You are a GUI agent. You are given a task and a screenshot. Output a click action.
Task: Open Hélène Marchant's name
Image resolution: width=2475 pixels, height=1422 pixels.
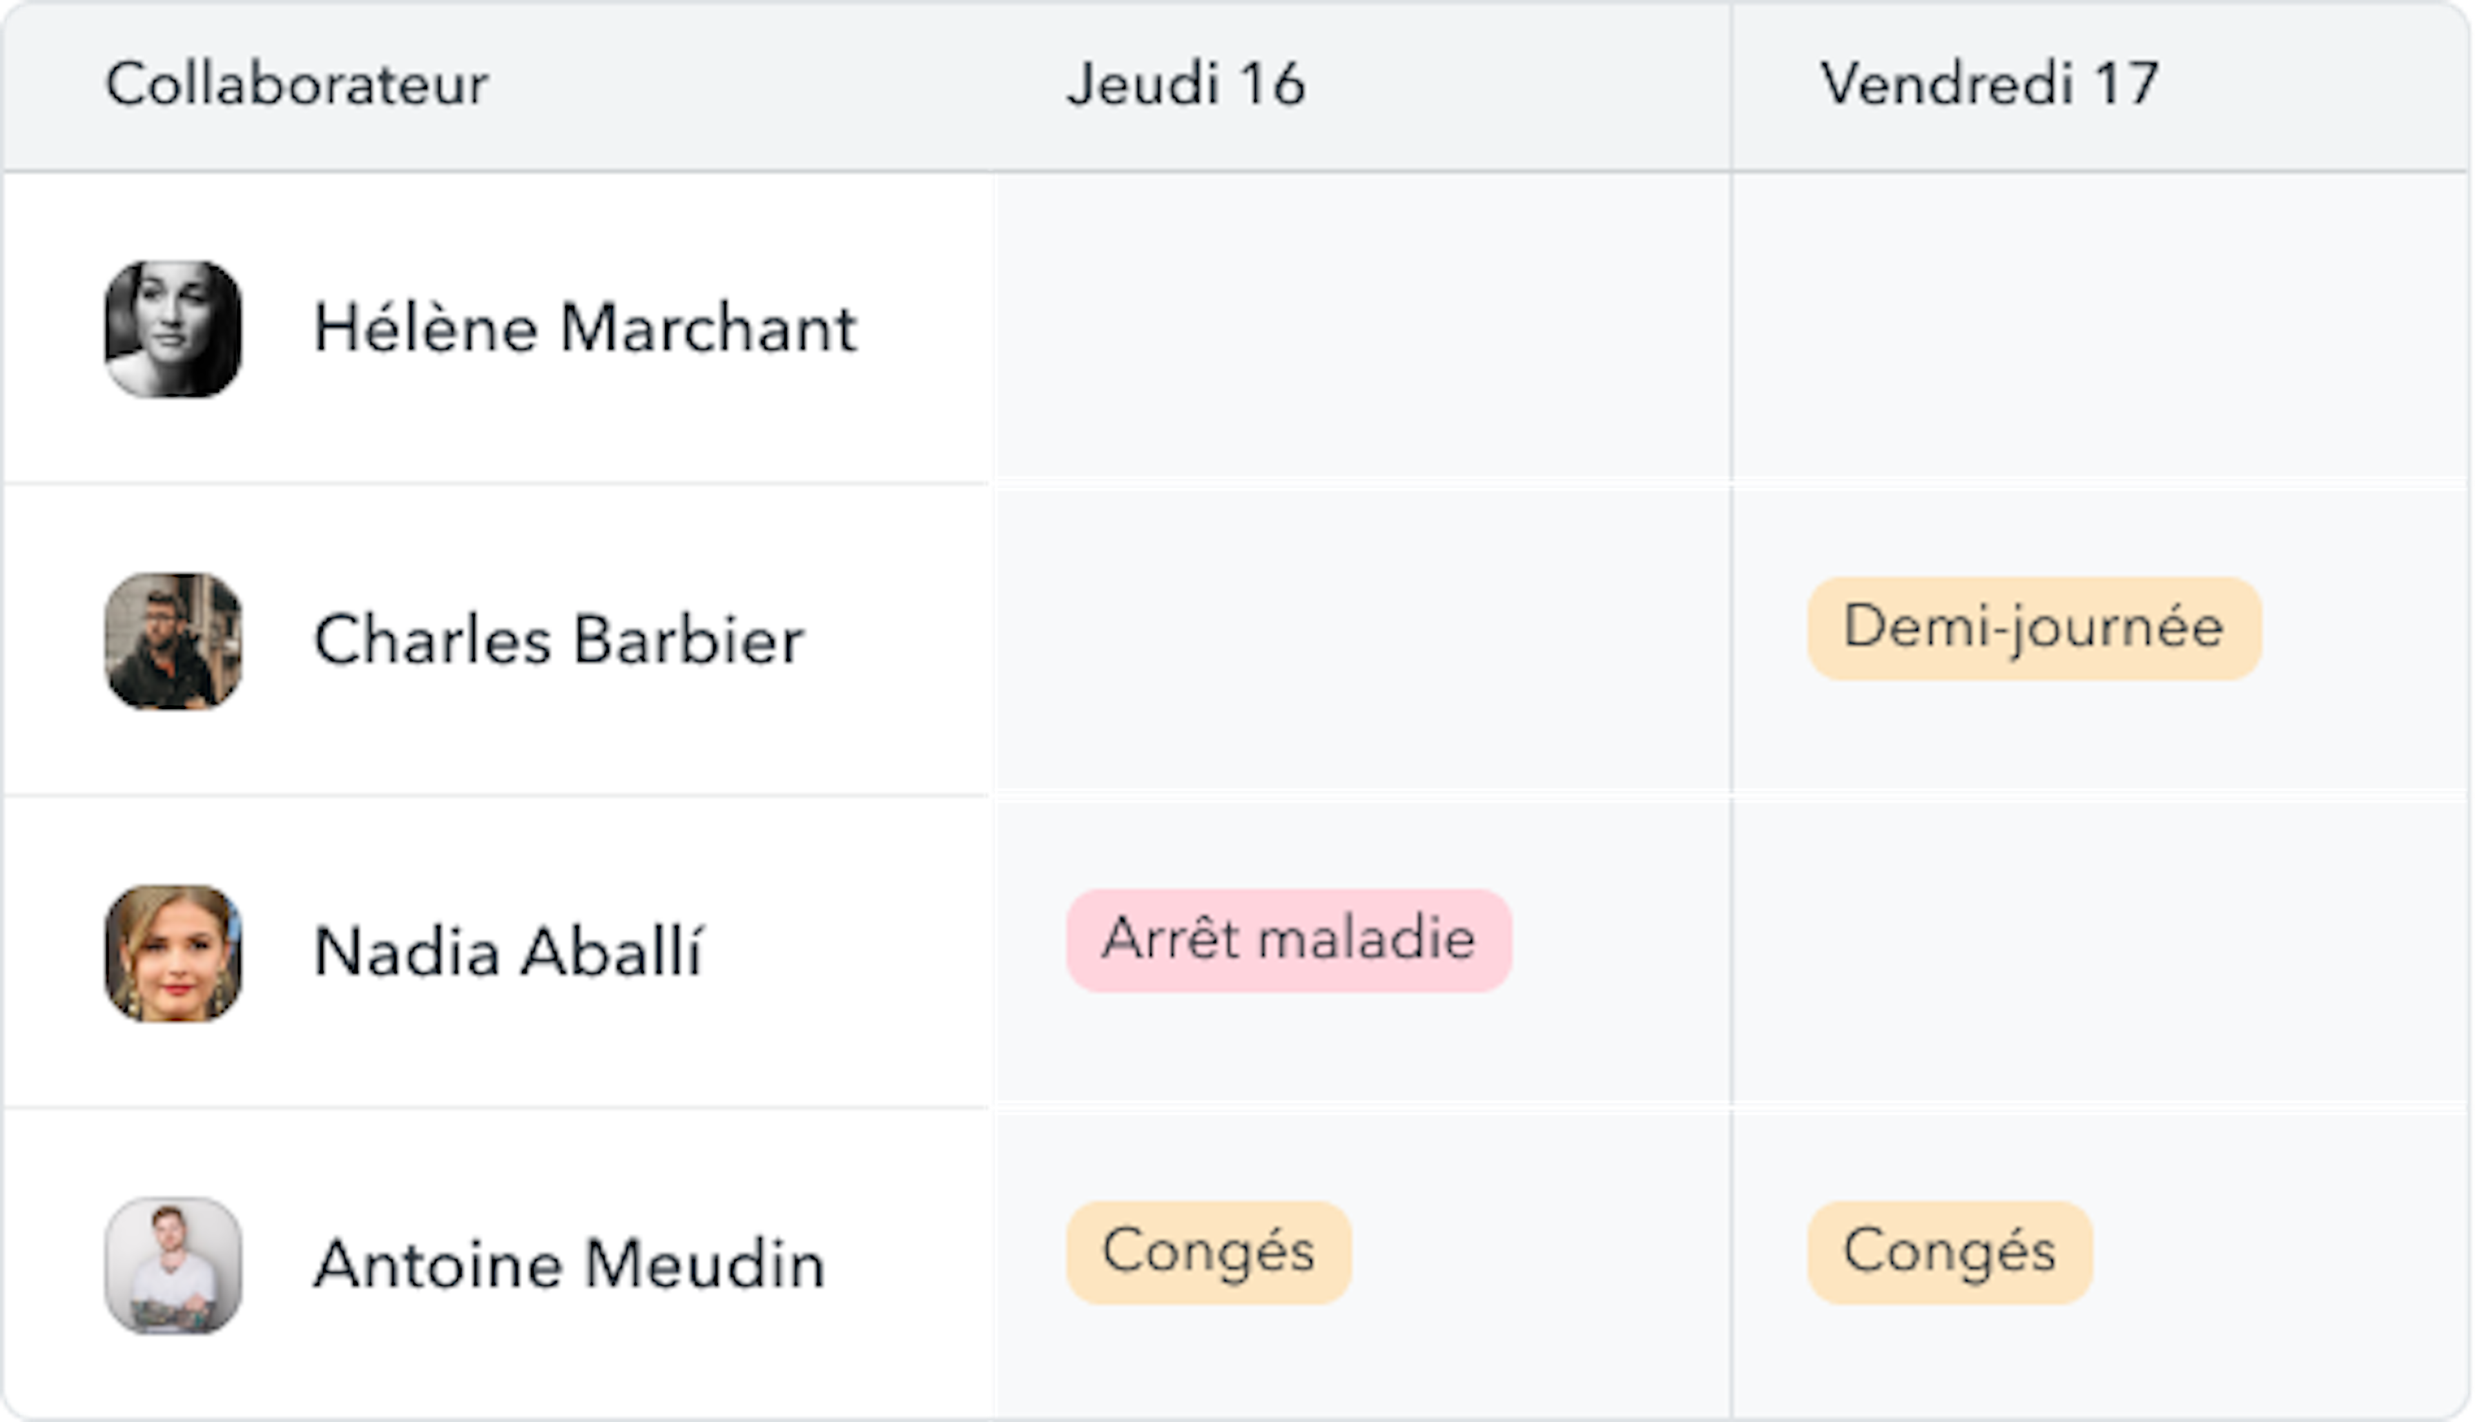pos(585,328)
